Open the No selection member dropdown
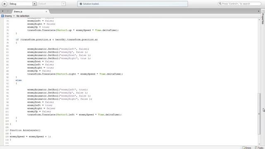The width and height of the screenshot is (265, 149). click(23, 16)
